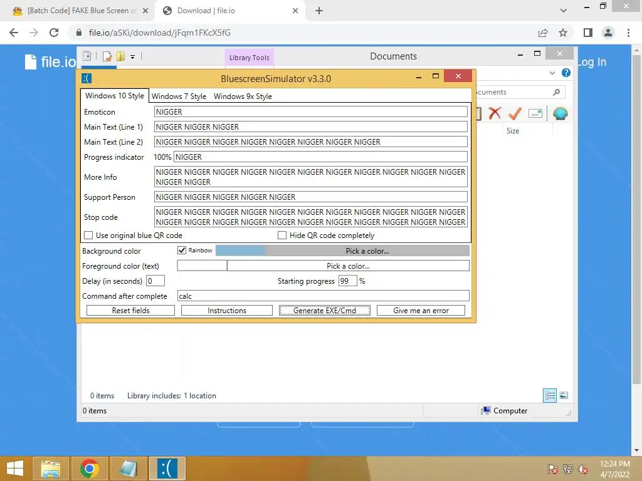Click the Emoticon input field

tap(311, 111)
